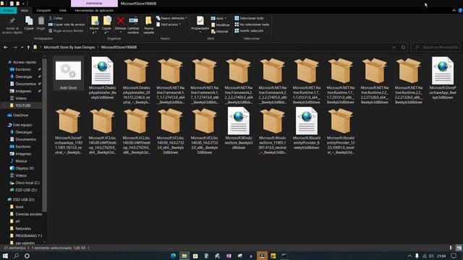Viewport: 463px width, 260px height.
Task: Select Microsoft.WindowsStore_8wekyb3d8bbwe XML file
Action: [x=239, y=128]
